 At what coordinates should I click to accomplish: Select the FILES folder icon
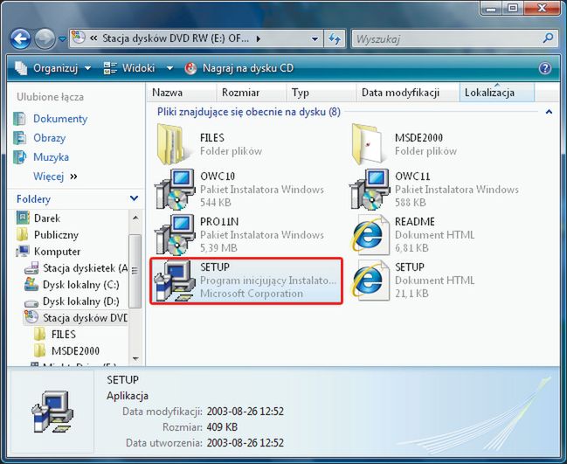coord(172,144)
